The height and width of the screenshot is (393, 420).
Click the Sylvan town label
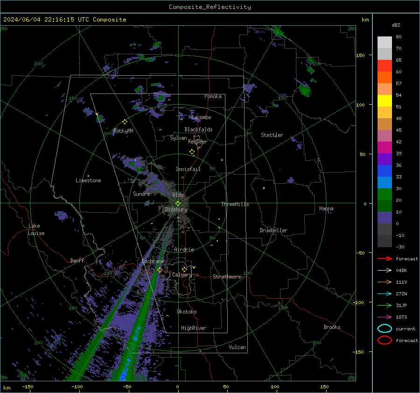pos(178,138)
